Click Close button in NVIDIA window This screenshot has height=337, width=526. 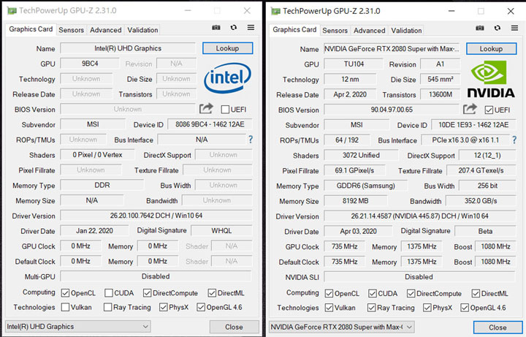point(498,327)
